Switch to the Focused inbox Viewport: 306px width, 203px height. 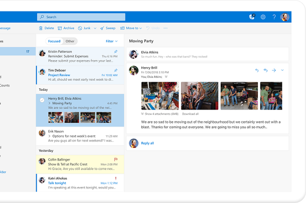[x=54, y=41]
